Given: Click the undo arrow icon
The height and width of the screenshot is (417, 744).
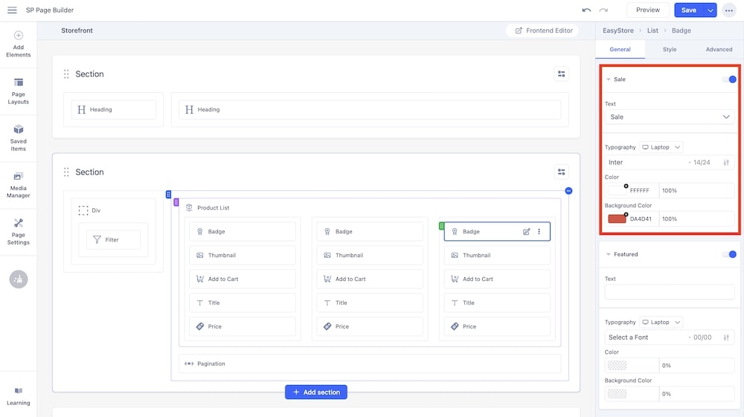Looking at the screenshot, I should click(586, 10).
